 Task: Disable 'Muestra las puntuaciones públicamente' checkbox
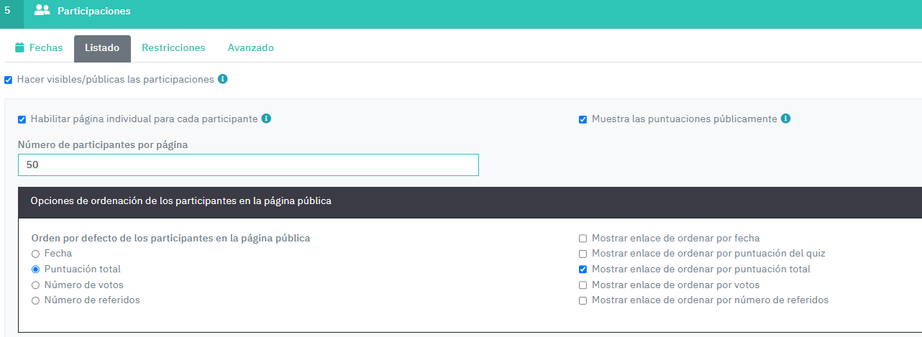[583, 119]
